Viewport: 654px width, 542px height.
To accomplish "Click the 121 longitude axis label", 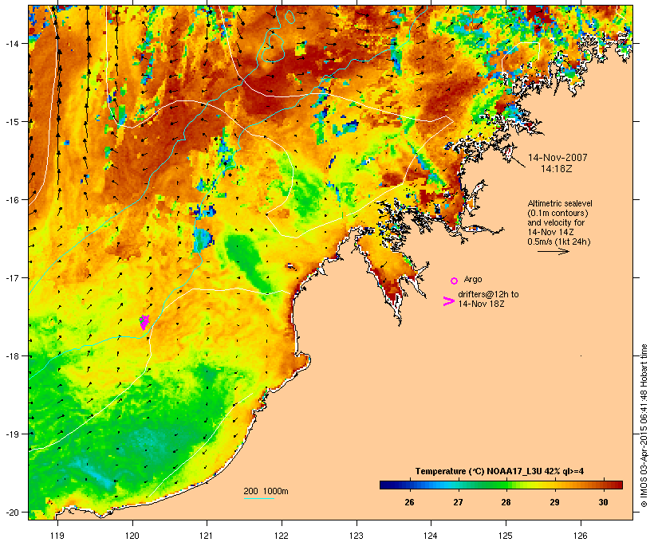I will click(x=207, y=536).
